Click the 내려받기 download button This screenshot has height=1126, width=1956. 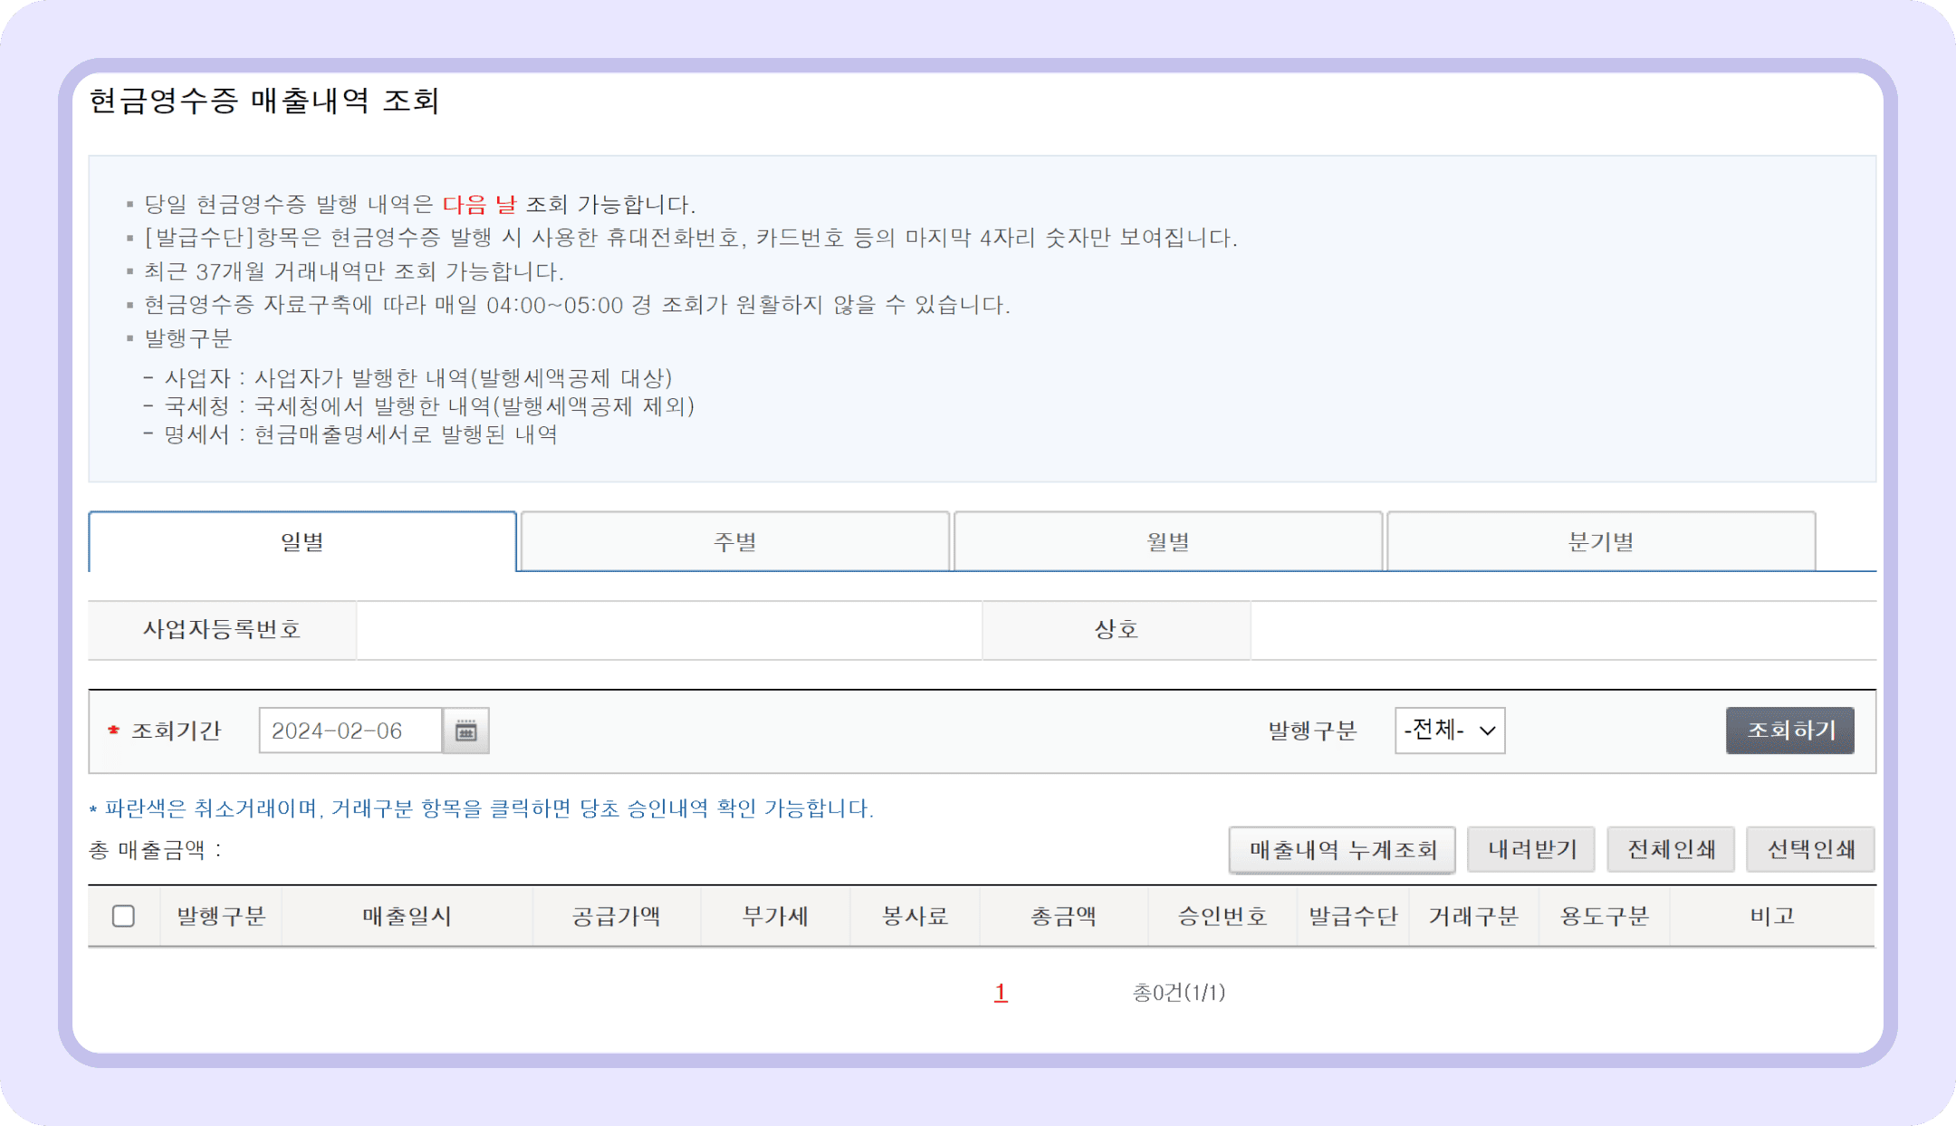tap(1530, 849)
